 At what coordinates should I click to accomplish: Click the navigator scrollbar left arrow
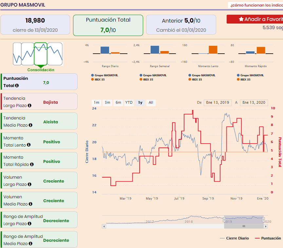click(x=104, y=226)
